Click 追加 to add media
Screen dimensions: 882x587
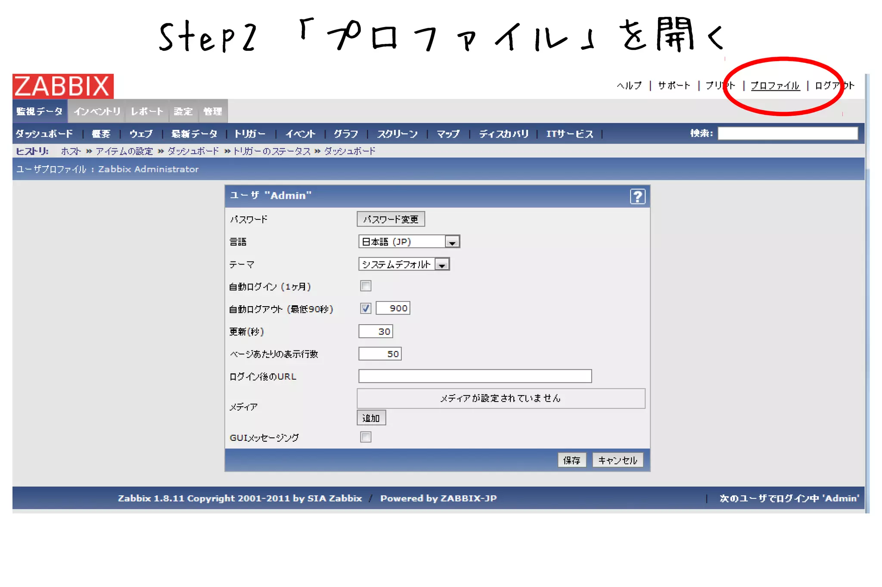pos(371,418)
